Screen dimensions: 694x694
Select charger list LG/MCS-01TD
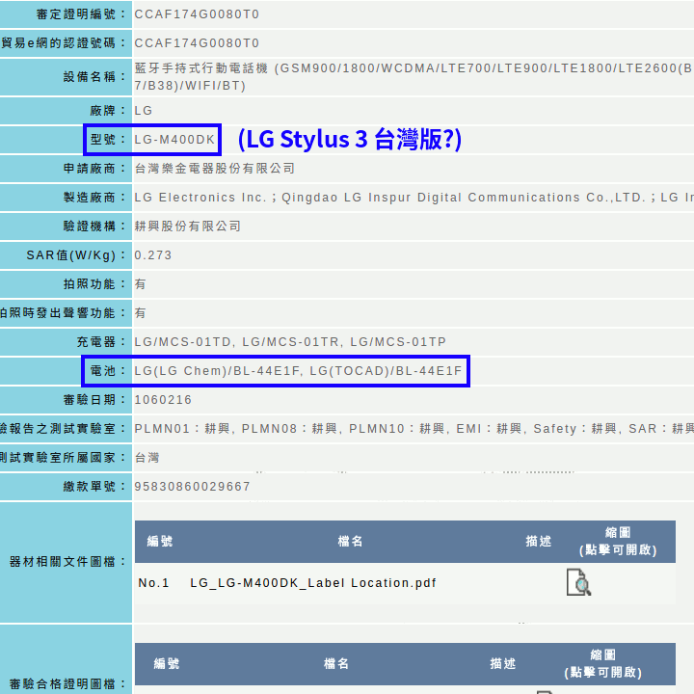[183, 341]
